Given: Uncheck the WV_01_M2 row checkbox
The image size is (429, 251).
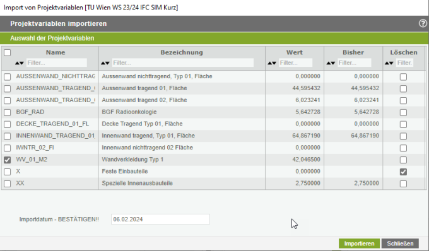Looking at the screenshot, I should click(x=8, y=160).
